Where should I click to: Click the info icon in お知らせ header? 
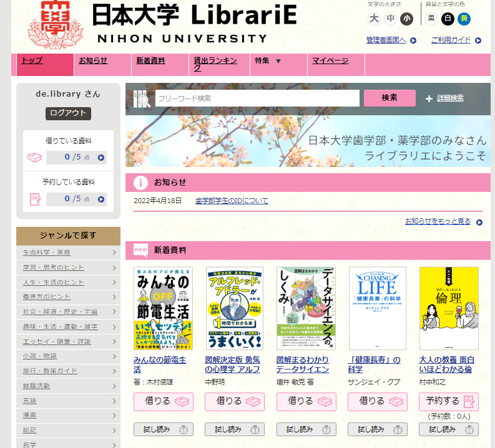click(140, 183)
